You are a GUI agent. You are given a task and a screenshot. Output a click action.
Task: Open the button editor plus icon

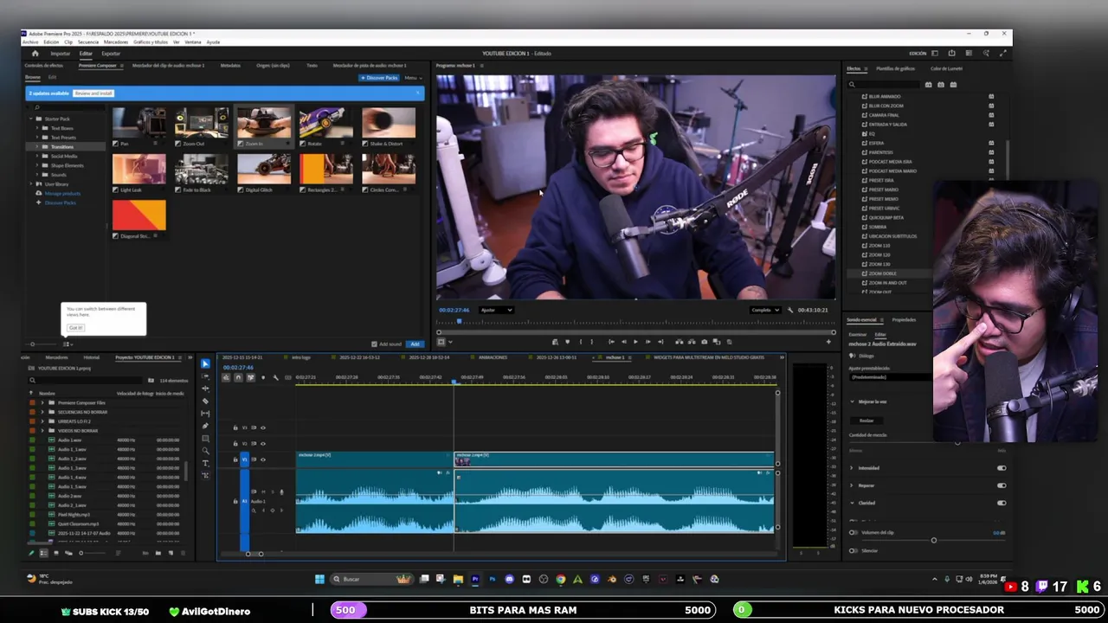point(828,342)
